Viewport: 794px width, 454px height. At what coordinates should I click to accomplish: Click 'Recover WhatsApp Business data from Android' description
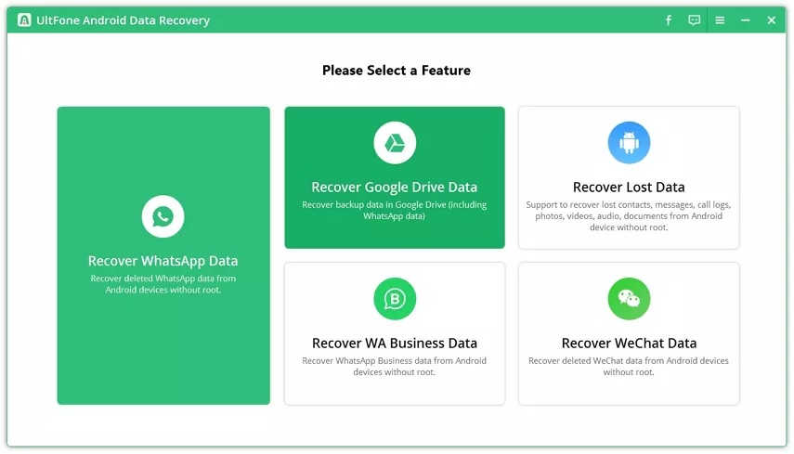(x=394, y=367)
